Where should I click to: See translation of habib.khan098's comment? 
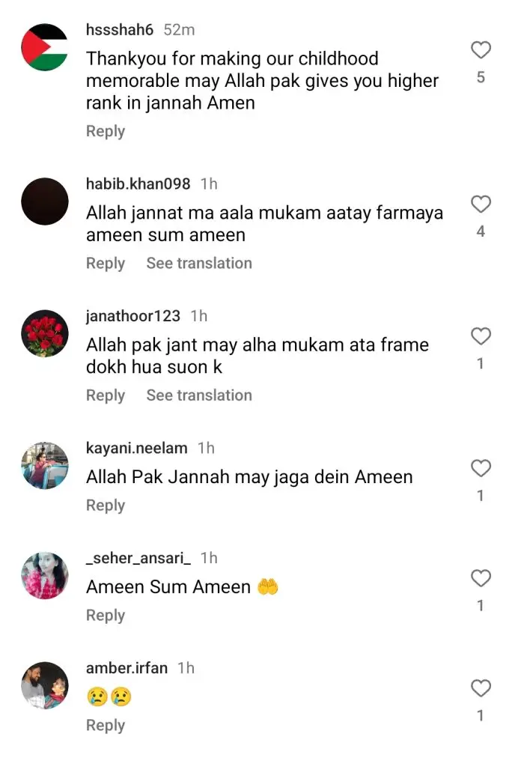point(199,263)
